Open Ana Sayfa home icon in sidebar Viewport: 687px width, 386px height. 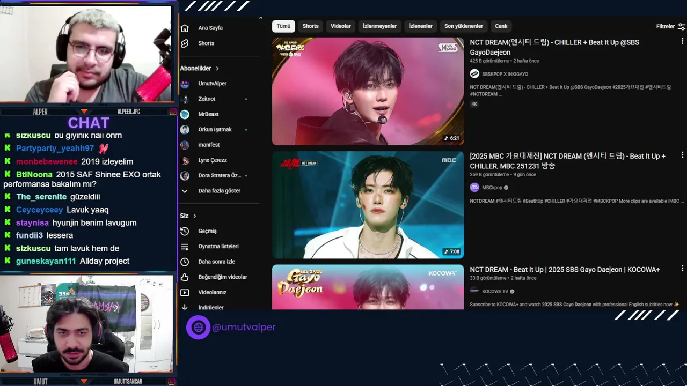185,28
